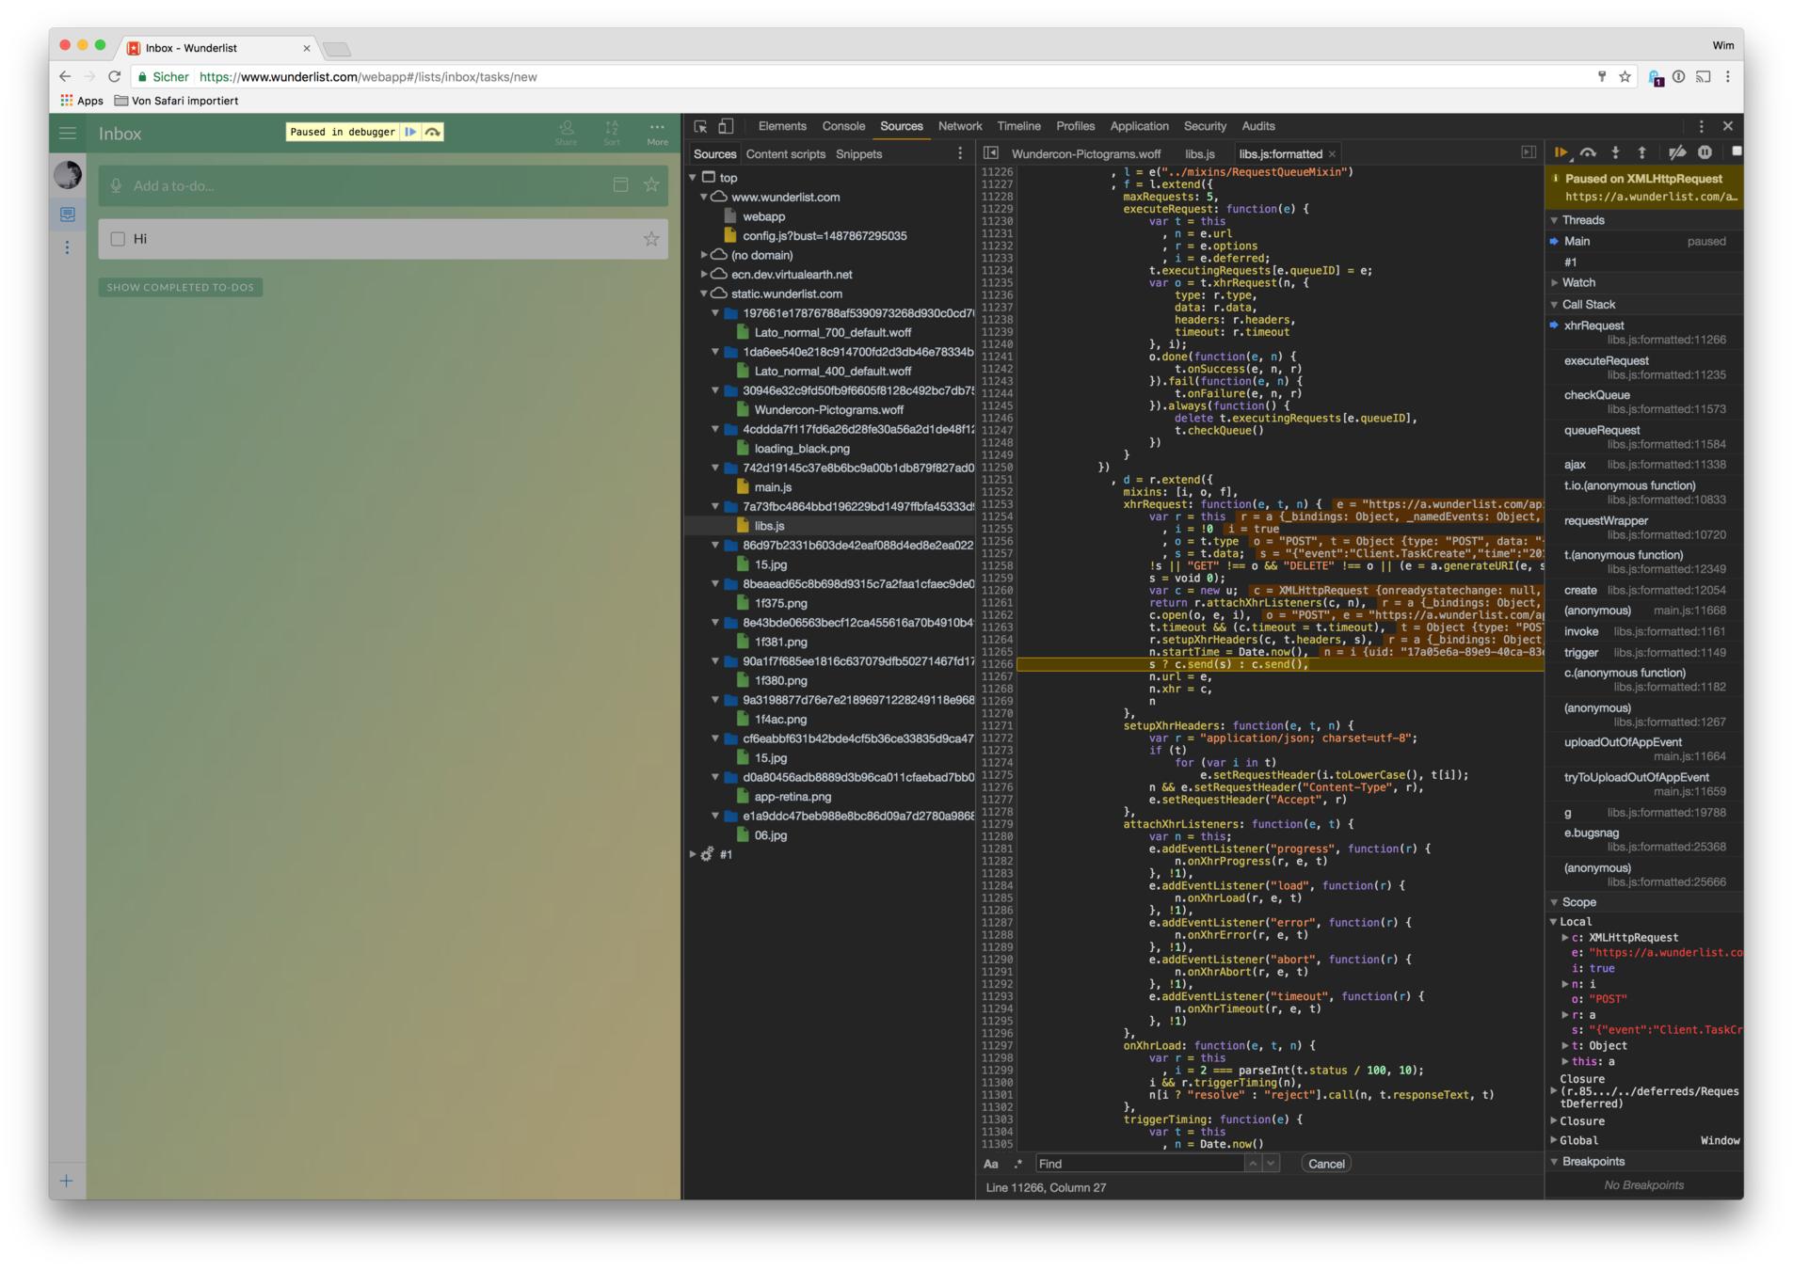Toggle match case (Aa) in find bar
This screenshot has height=1270, width=1793.
(x=991, y=1164)
